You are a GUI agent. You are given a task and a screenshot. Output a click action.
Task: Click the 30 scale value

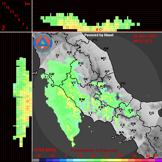point(107,156)
